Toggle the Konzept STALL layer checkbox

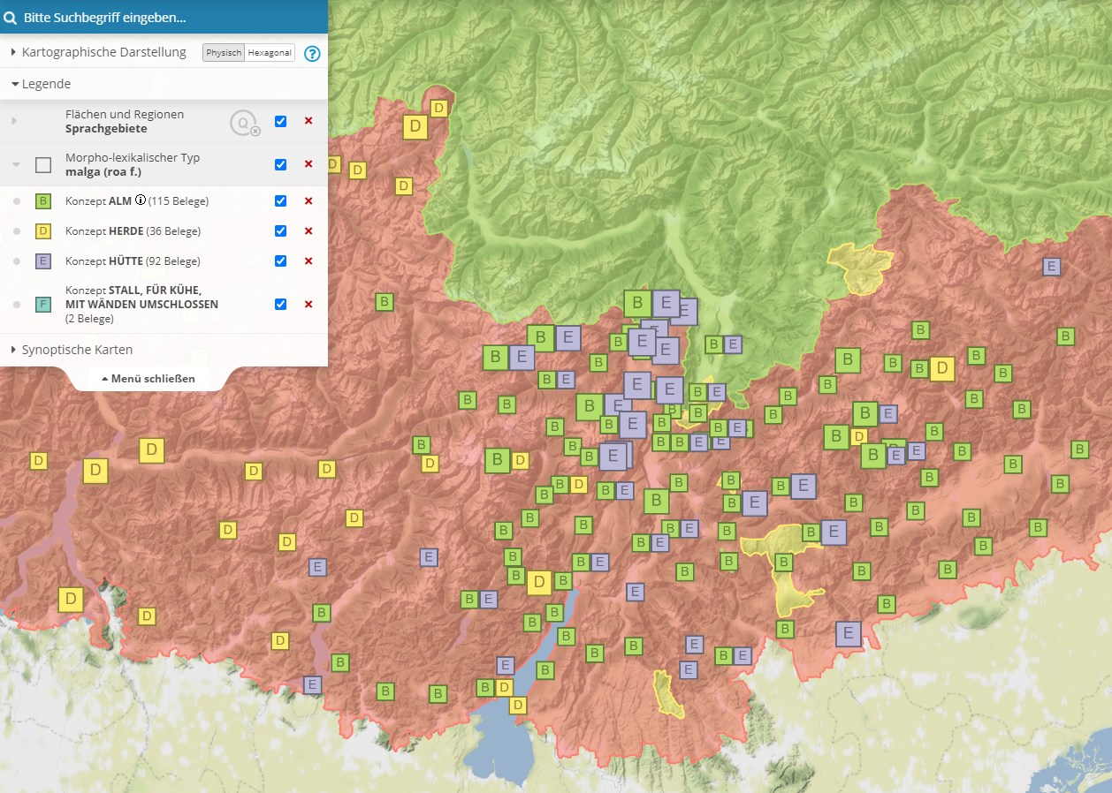tap(280, 304)
